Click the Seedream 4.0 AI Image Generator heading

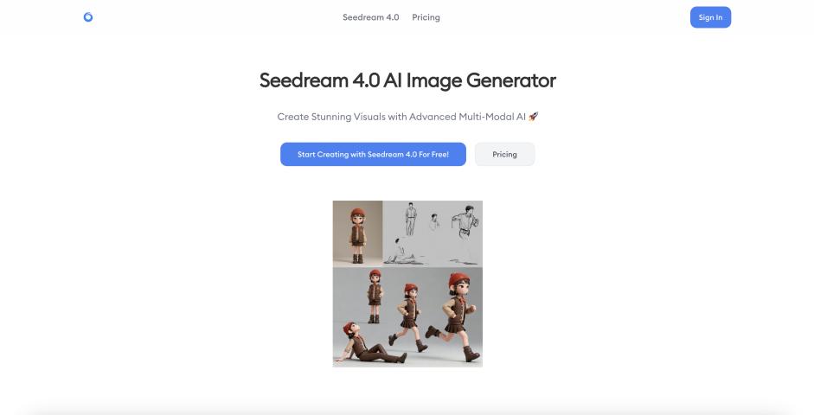(x=407, y=80)
